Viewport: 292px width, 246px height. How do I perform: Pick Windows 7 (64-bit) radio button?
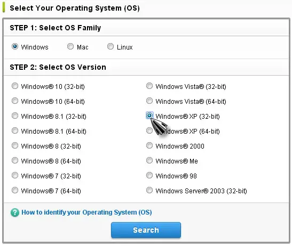(15, 190)
